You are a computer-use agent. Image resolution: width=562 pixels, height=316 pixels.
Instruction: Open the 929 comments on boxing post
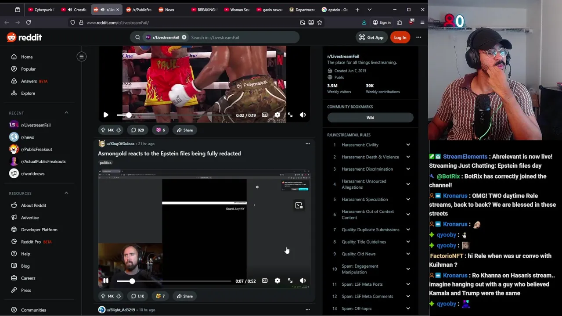[137, 130]
